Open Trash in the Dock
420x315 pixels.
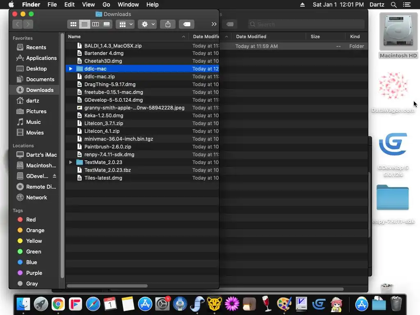(x=396, y=304)
